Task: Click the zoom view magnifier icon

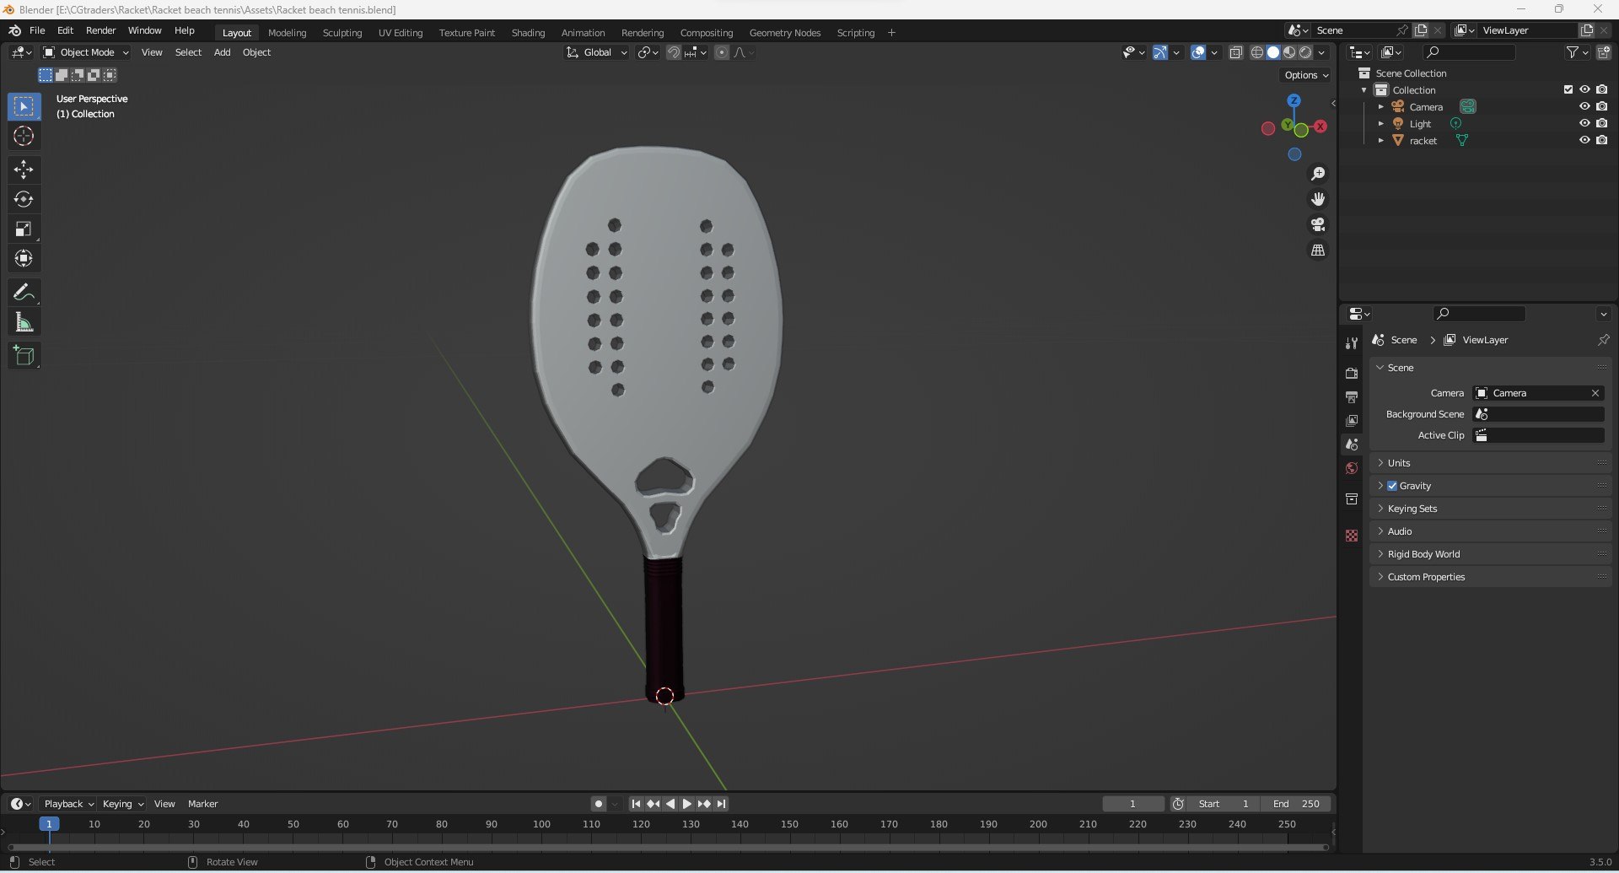Action: 1318,174
